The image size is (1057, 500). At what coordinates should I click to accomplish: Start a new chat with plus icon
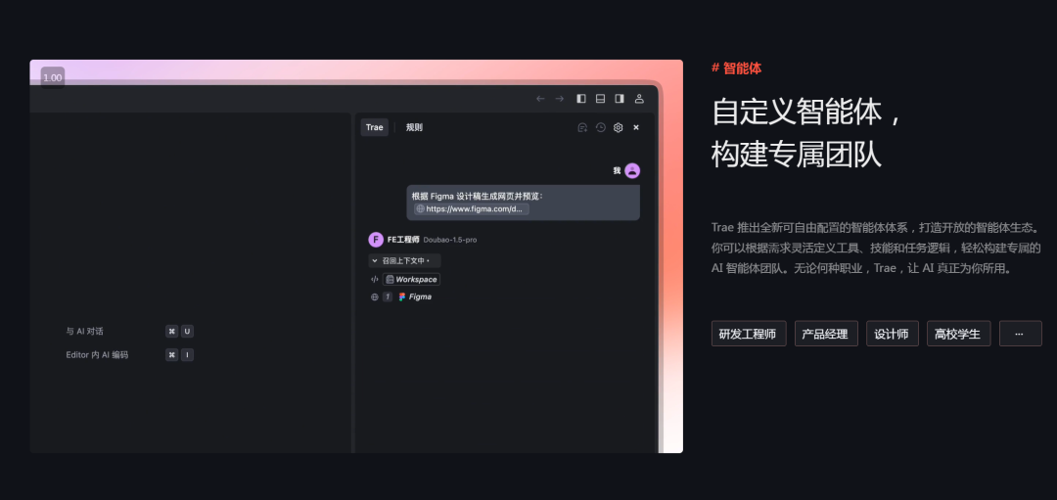click(582, 127)
